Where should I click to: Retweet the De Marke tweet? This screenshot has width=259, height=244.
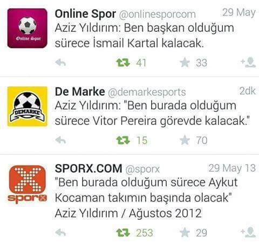(x=123, y=140)
